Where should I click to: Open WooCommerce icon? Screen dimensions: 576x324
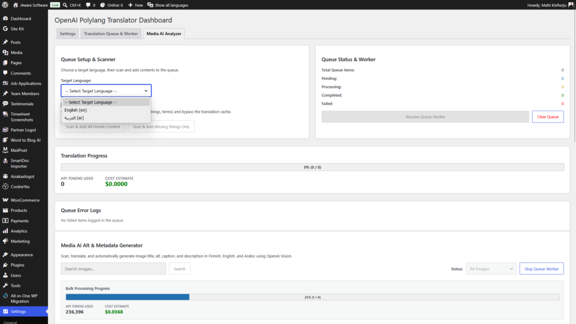point(5,200)
